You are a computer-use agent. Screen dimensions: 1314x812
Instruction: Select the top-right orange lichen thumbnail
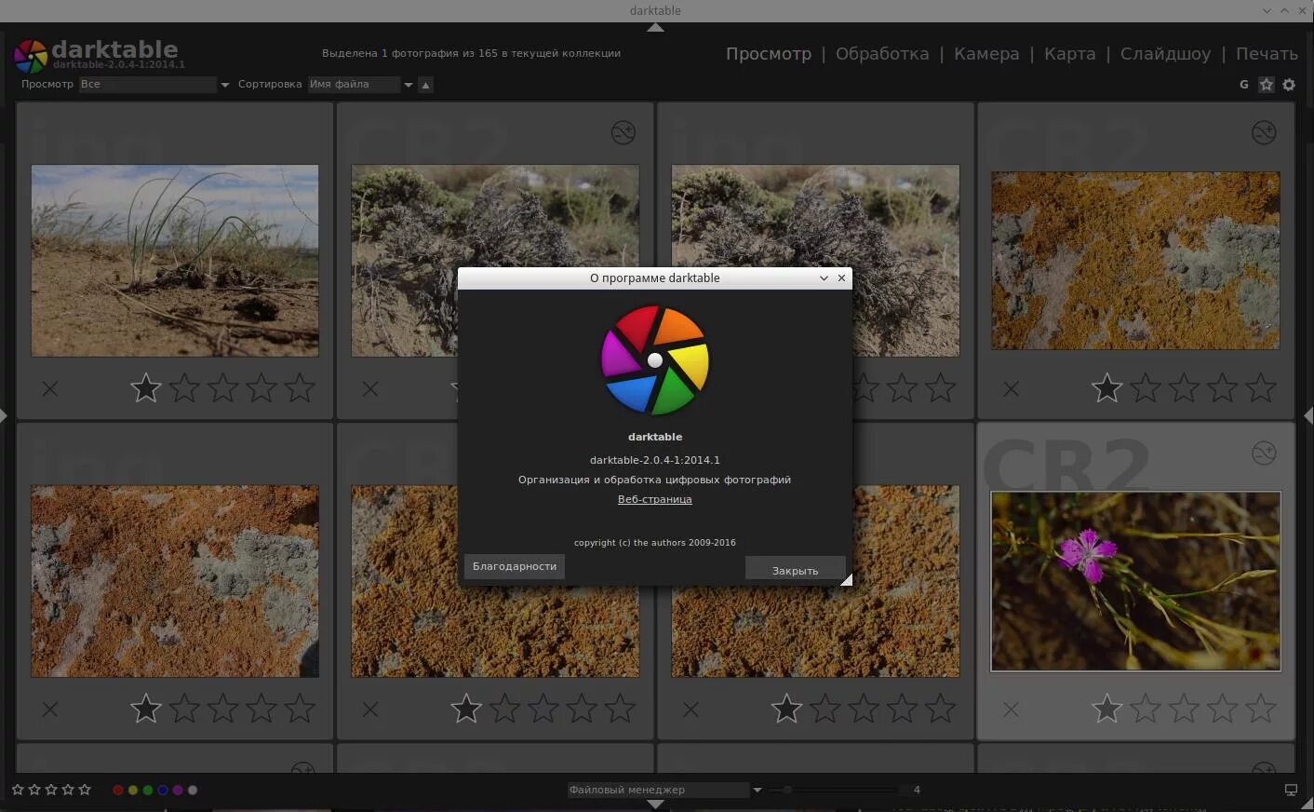tap(1135, 261)
